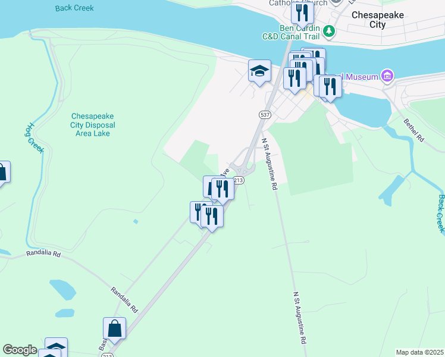Viewport: 445px width, 357px height.
Task: Select the upper N St Augustine Rd label
Action: pyautogui.click(x=269, y=164)
